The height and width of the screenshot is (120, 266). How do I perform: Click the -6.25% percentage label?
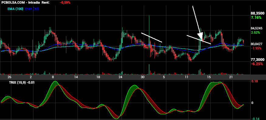257,64
